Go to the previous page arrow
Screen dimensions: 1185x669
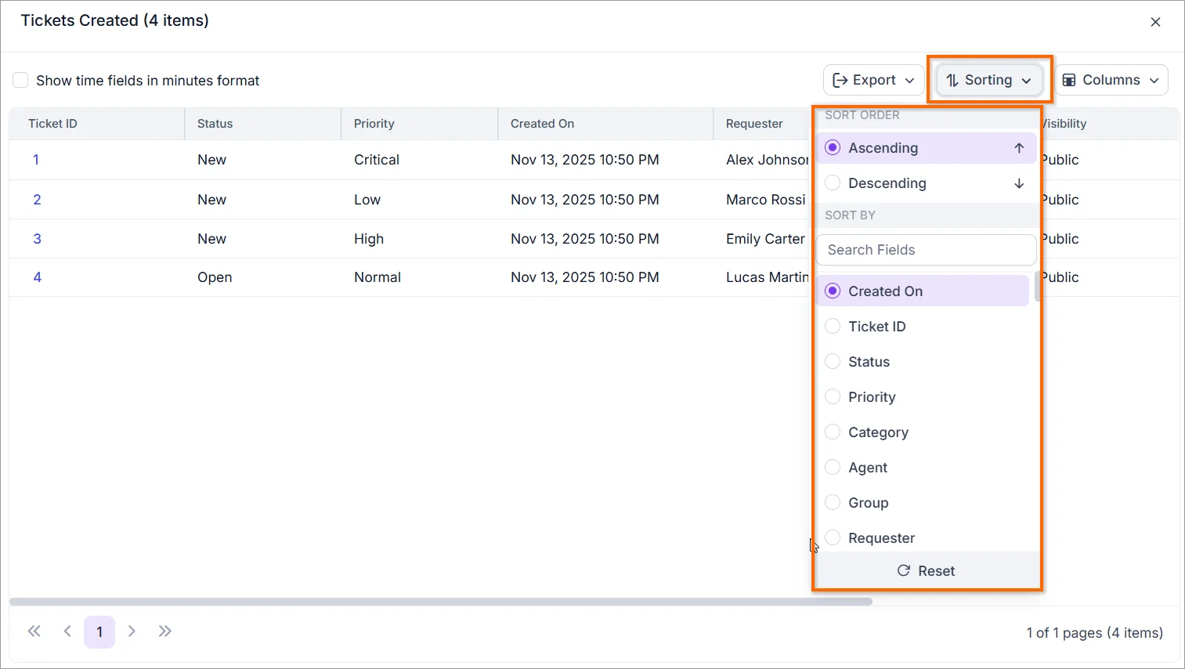coord(67,631)
